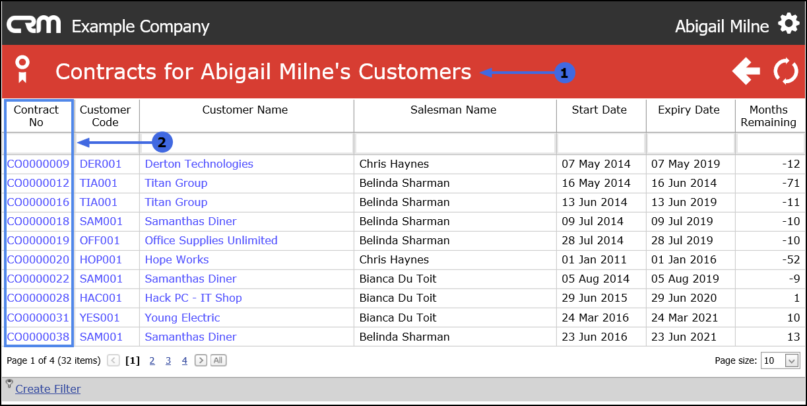807x406 pixels.
Task: Click the CRM logo
Action: click(34, 26)
